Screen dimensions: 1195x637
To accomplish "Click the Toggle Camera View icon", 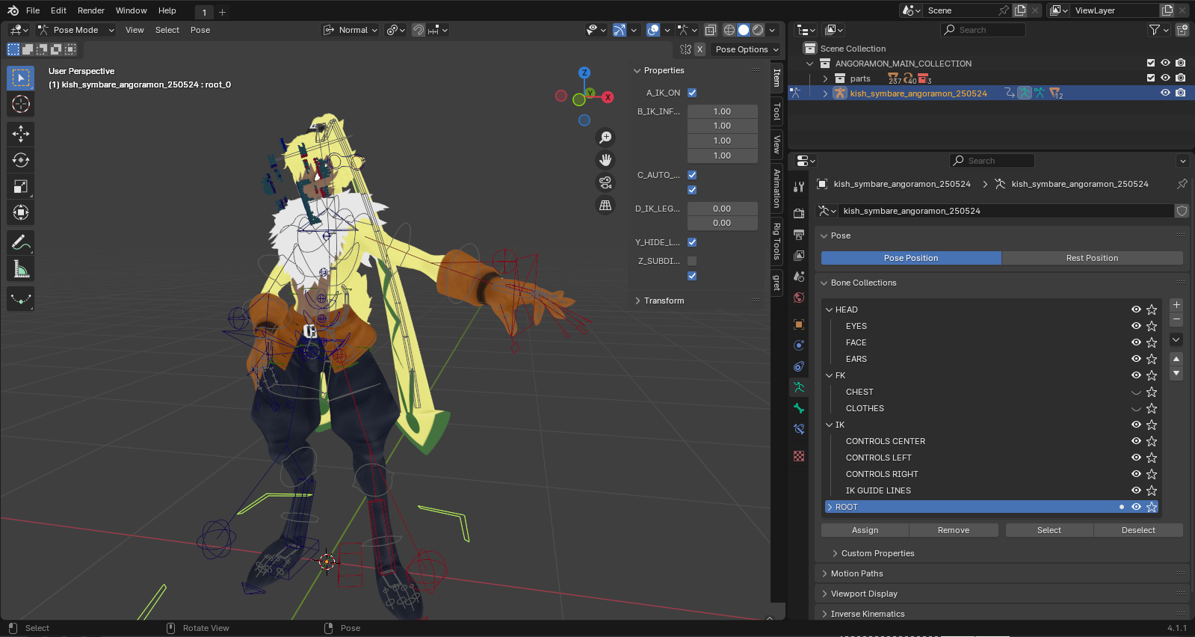I will [605, 182].
